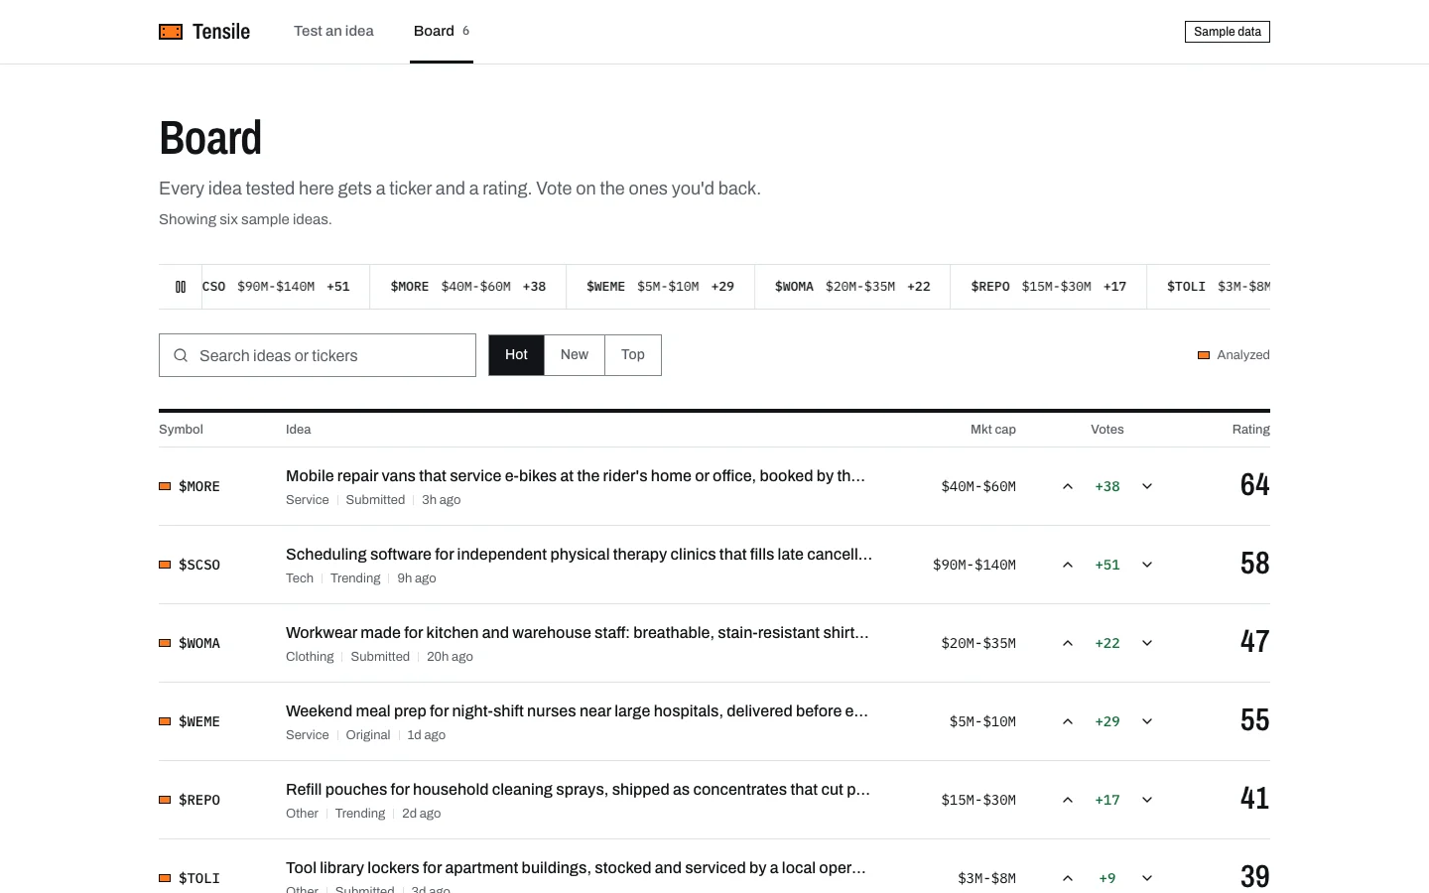Click the $WEME ticker symbol
1429x893 pixels.
click(199, 721)
